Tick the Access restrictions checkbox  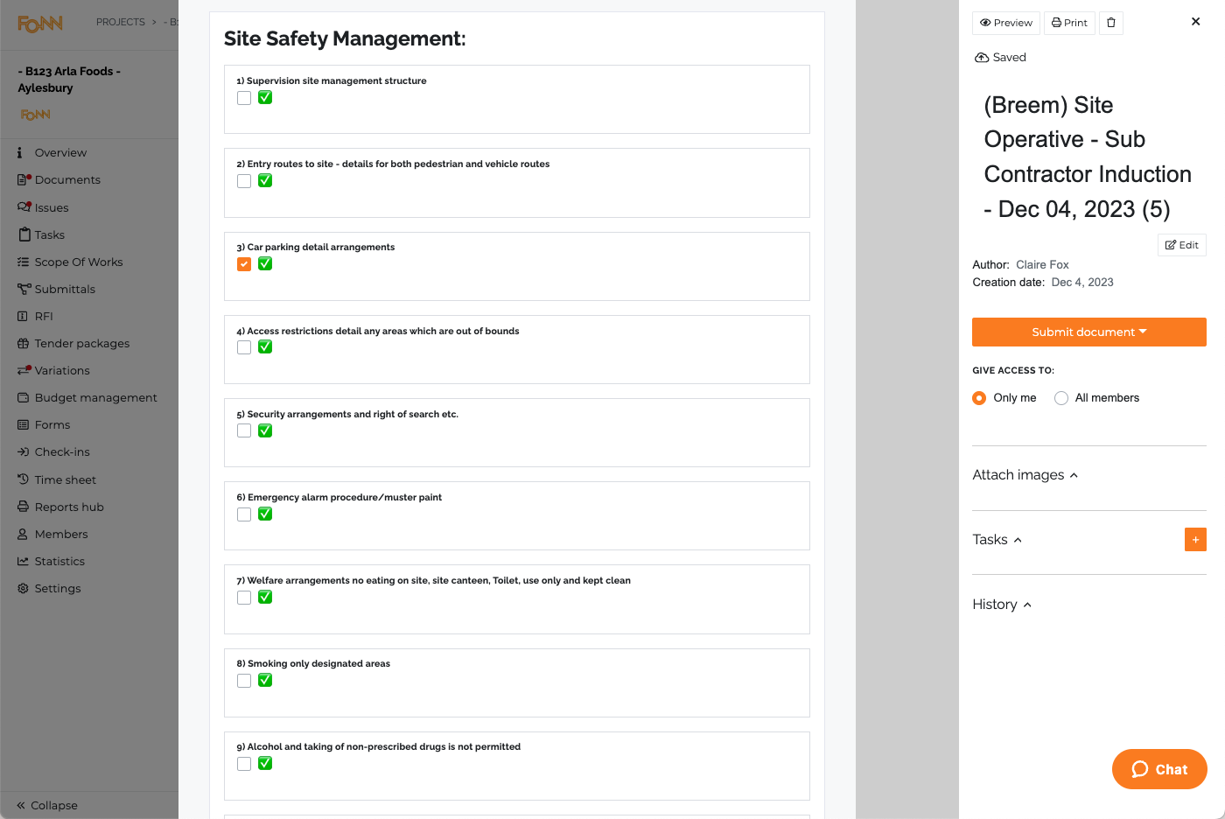[244, 347]
